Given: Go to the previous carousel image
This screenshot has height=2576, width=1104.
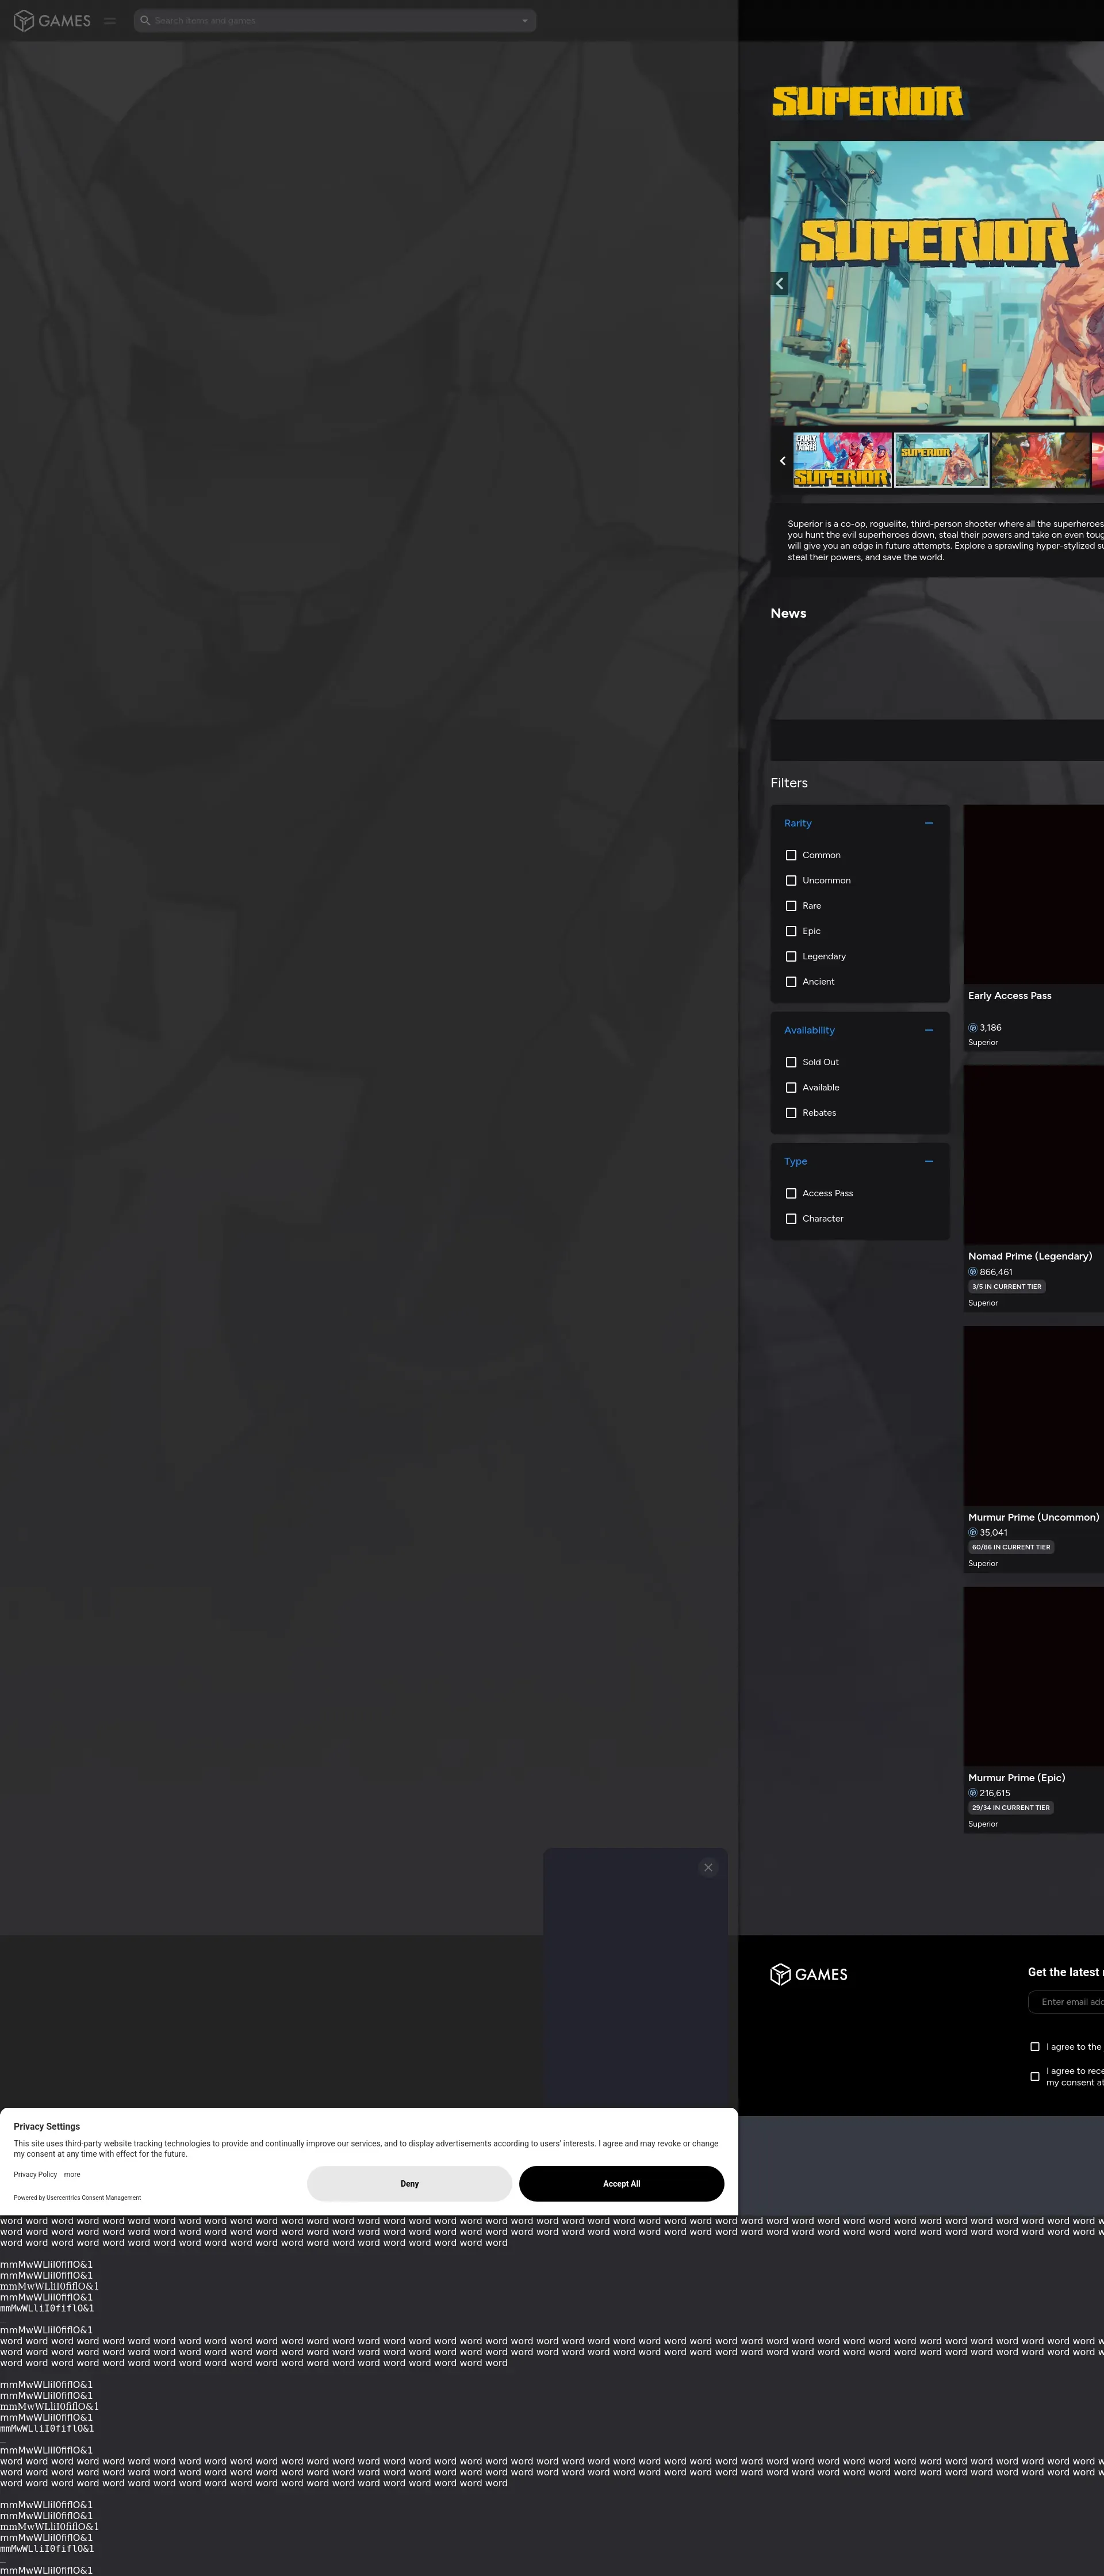Looking at the screenshot, I should pos(780,283).
